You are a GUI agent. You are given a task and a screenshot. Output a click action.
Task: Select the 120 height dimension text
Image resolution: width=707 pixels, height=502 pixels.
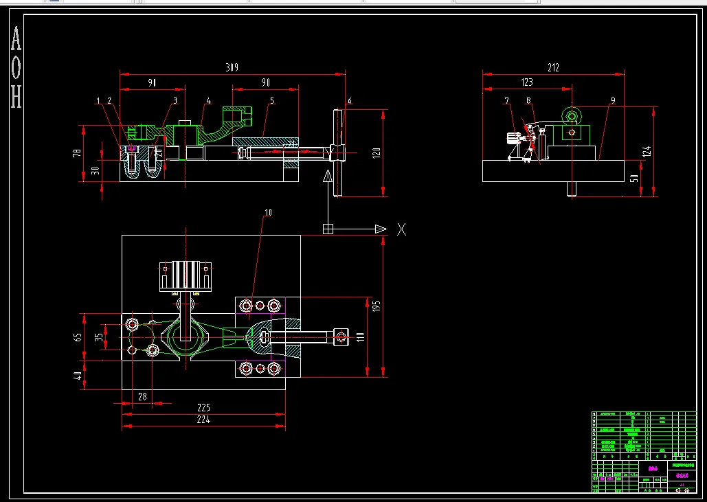377,152
